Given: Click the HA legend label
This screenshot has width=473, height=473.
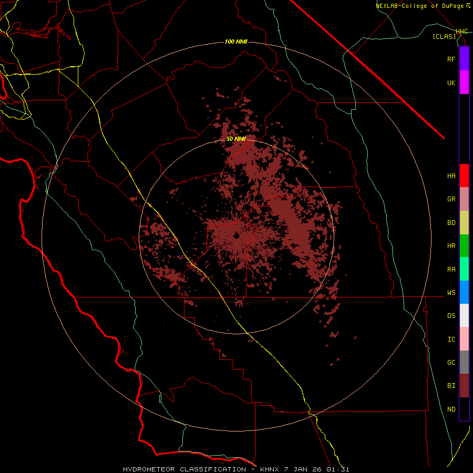Looking at the screenshot, I should click(451, 176).
